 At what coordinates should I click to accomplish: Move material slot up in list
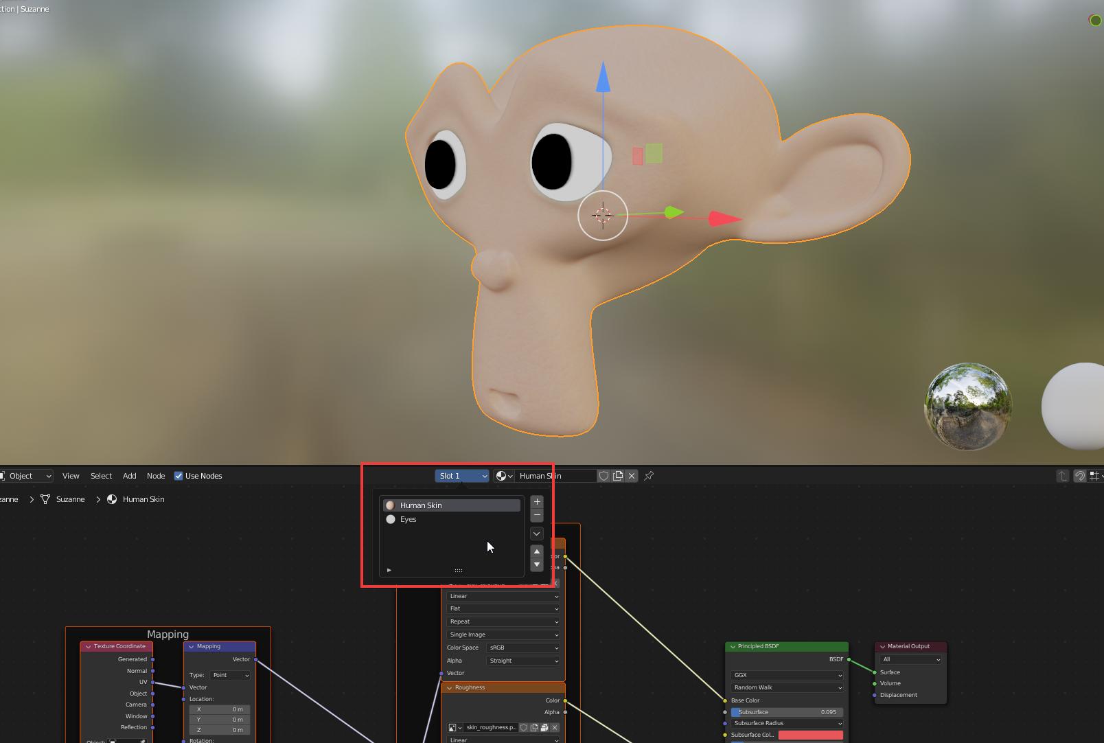tap(537, 551)
